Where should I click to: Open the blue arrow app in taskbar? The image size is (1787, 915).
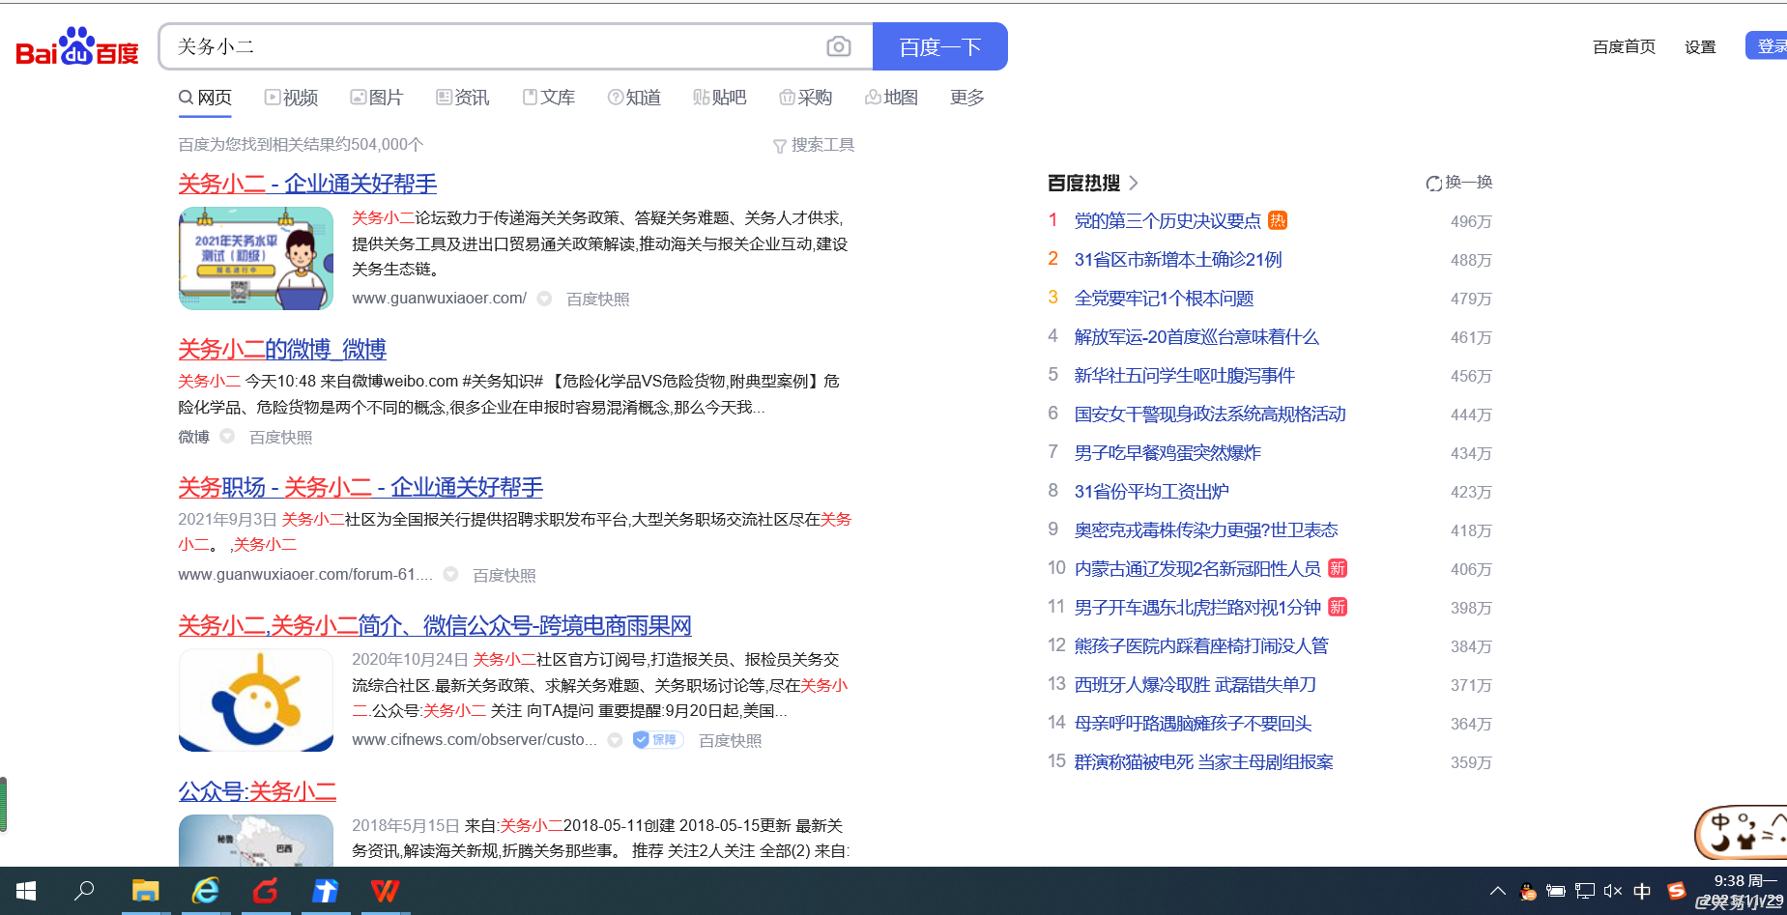coord(326,891)
